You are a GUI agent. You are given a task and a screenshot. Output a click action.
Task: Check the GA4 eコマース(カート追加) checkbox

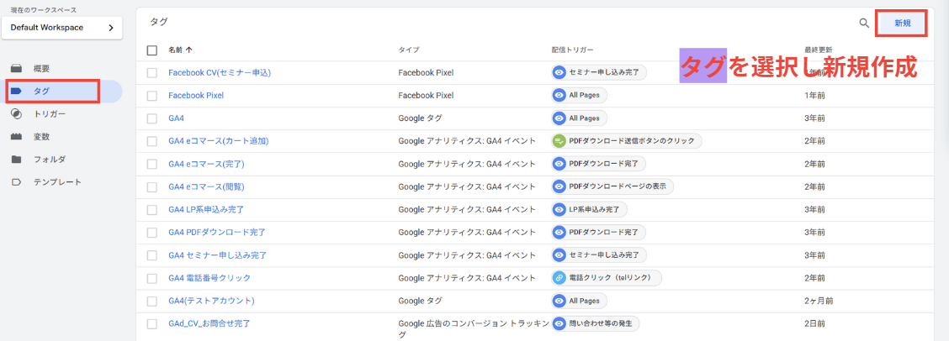[152, 141]
